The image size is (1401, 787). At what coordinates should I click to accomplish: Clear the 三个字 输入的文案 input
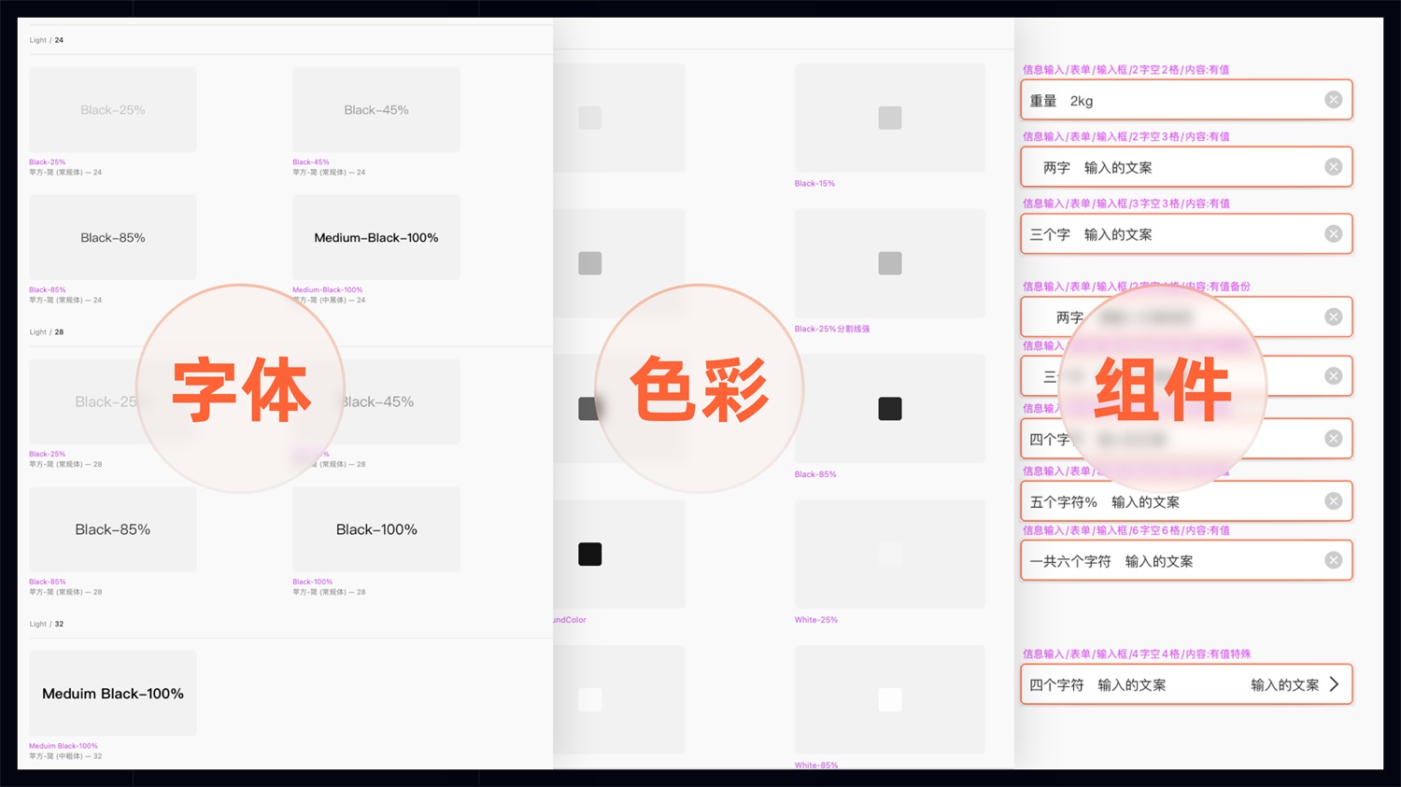pyautogui.click(x=1333, y=234)
